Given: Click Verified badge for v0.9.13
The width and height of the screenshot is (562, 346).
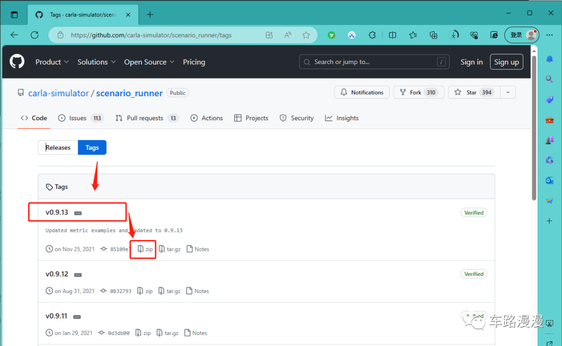Looking at the screenshot, I should click(474, 213).
